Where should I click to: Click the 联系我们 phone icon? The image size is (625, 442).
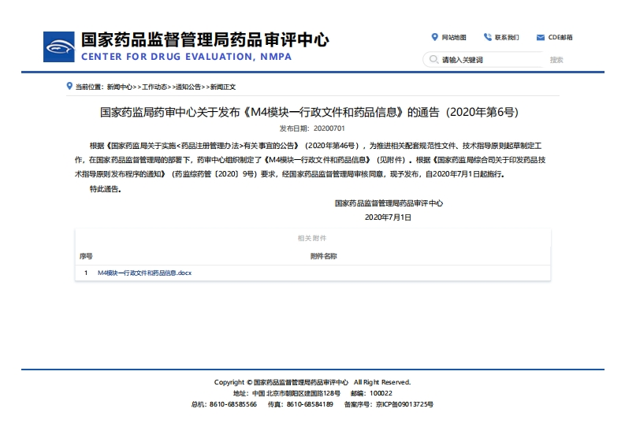pos(488,37)
